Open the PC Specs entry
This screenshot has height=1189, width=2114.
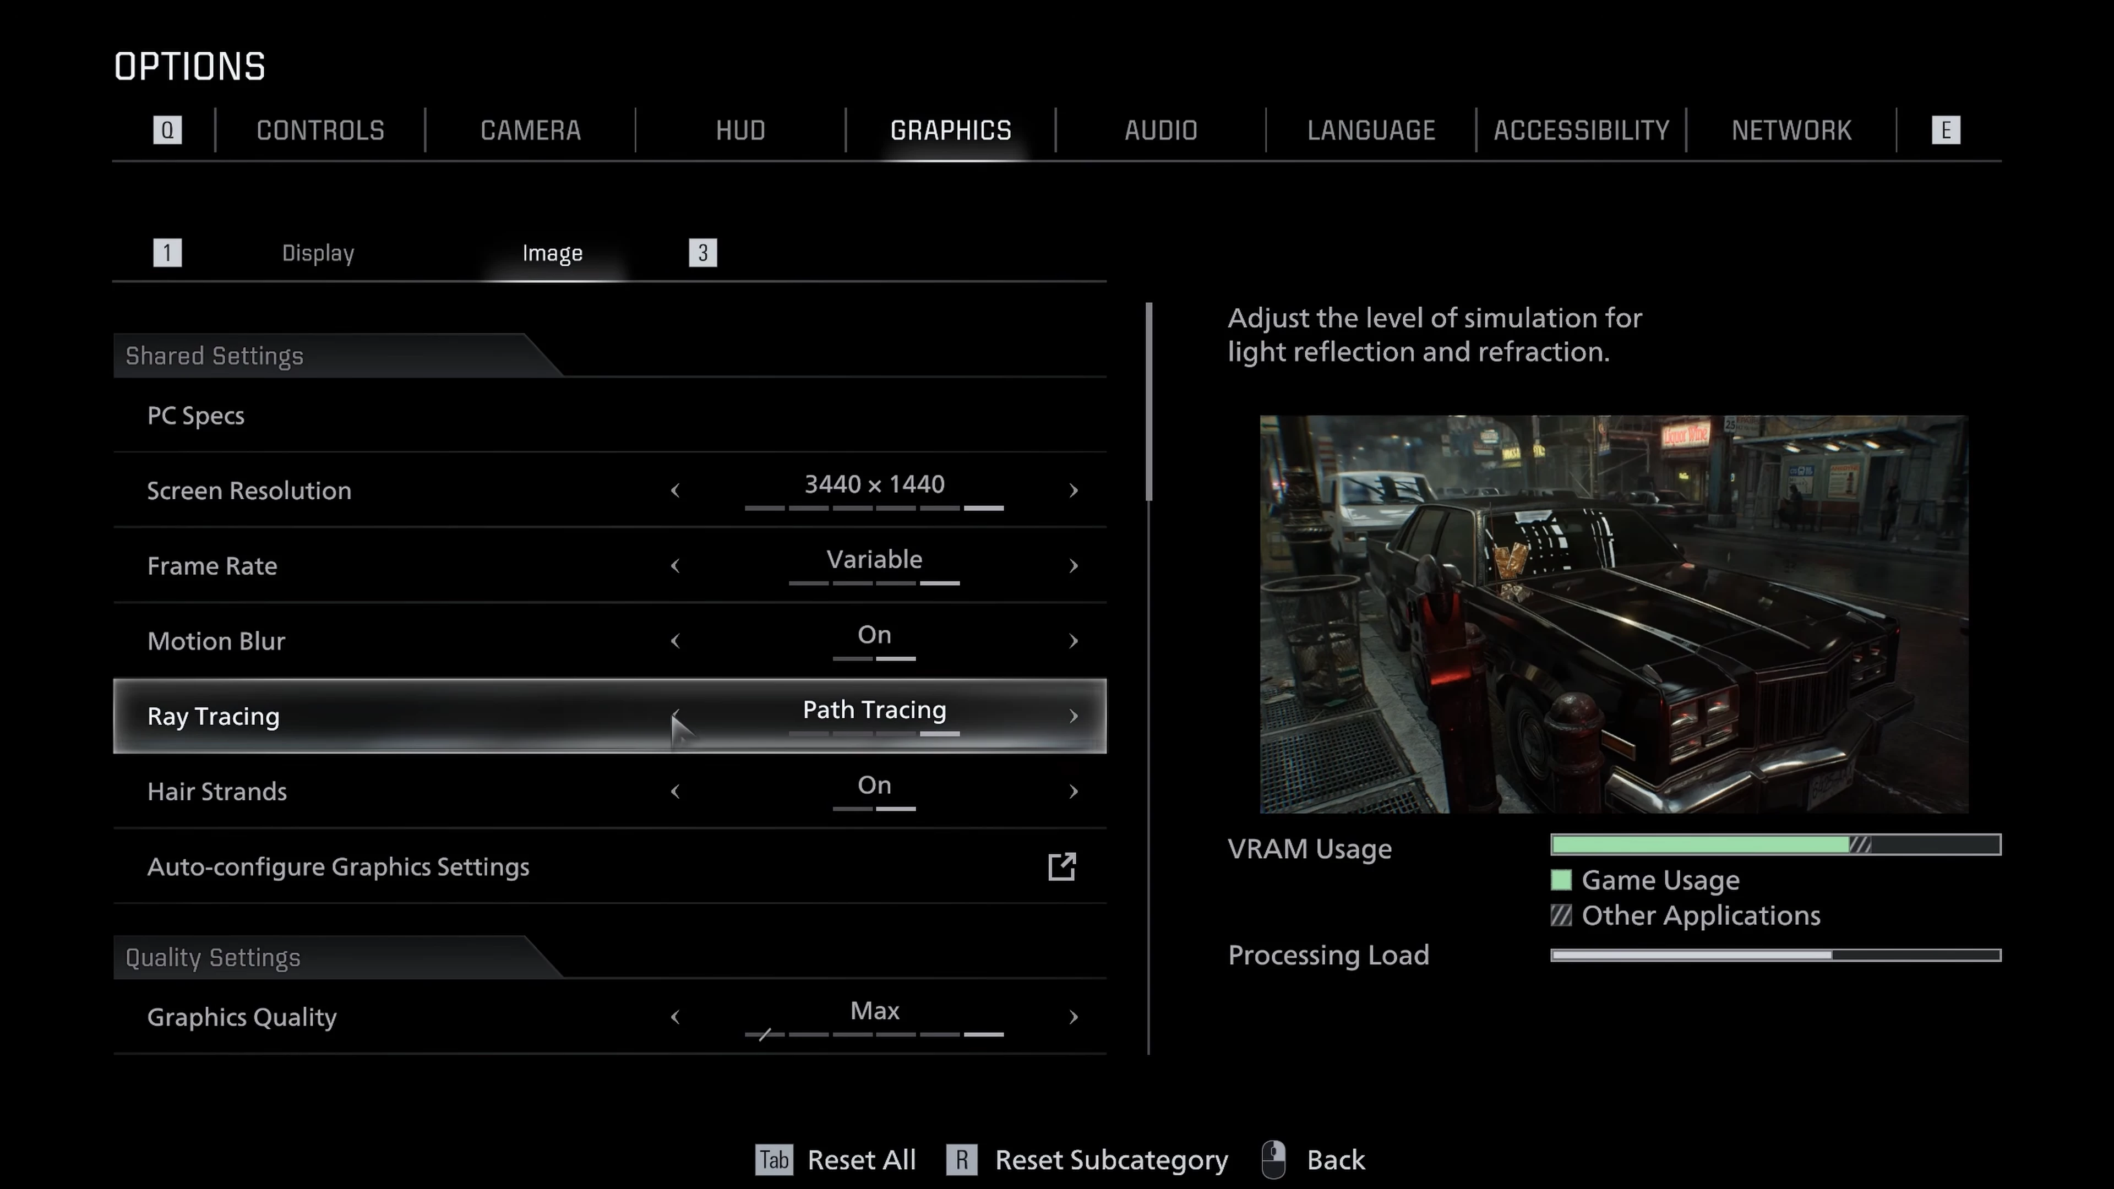point(195,416)
